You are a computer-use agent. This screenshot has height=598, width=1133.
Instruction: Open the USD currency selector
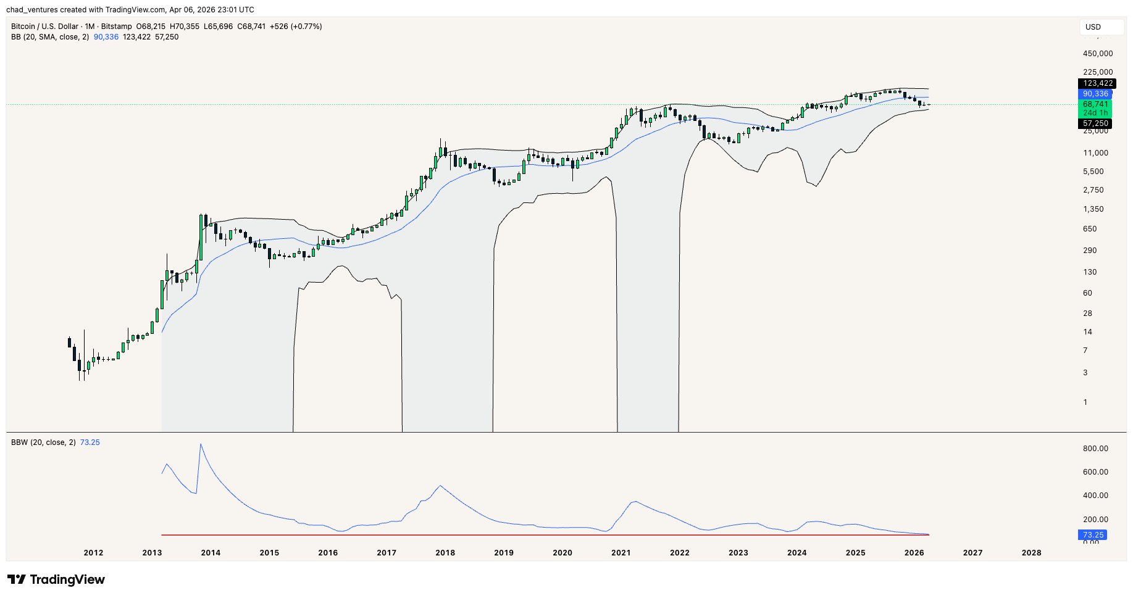point(1102,27)
